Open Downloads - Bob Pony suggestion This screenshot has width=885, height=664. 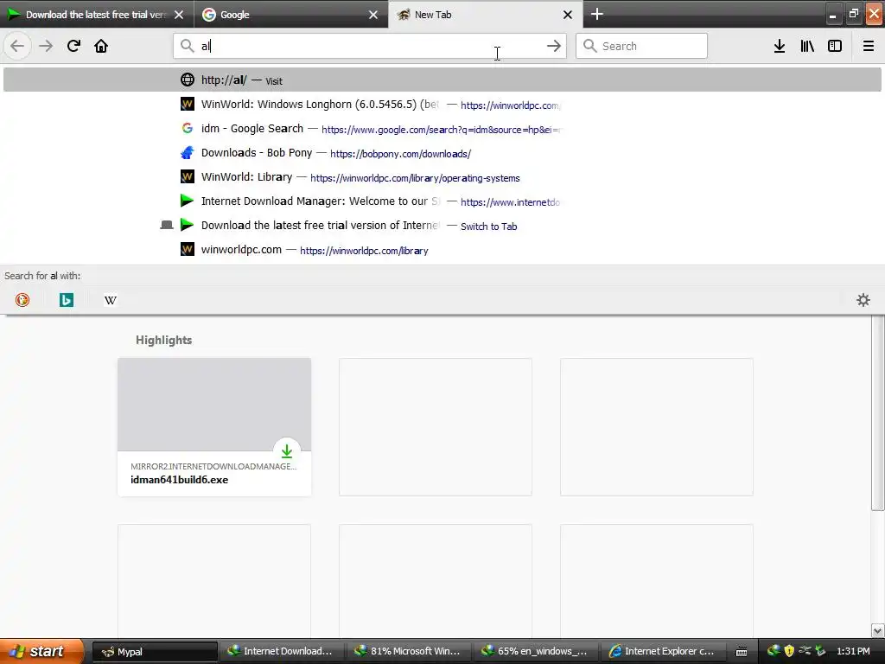[442, 153]
